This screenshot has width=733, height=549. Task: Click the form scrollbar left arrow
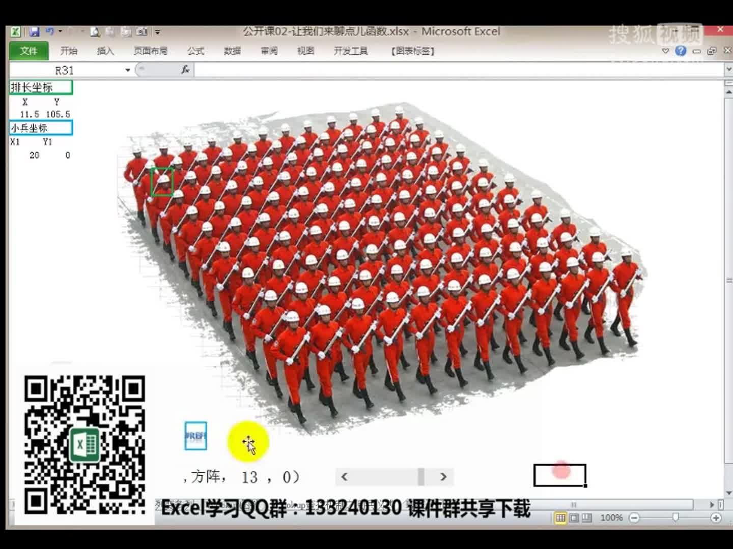point(345,477)
